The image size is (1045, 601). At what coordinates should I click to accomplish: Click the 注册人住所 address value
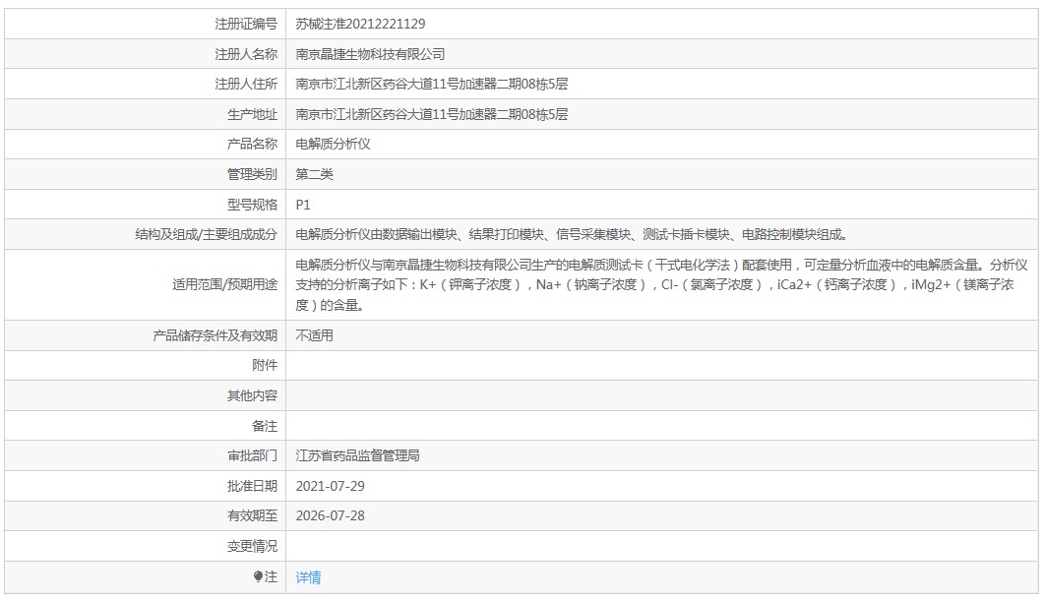pos(431,84)
